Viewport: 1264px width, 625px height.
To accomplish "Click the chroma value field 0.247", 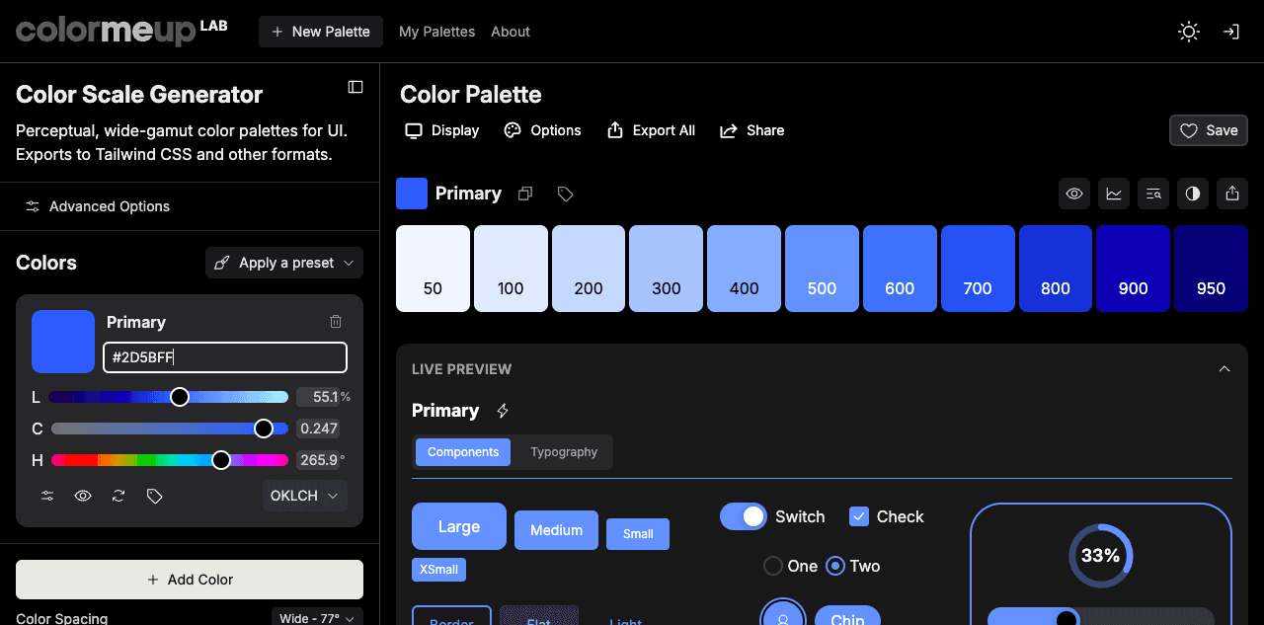I will 318,429.
